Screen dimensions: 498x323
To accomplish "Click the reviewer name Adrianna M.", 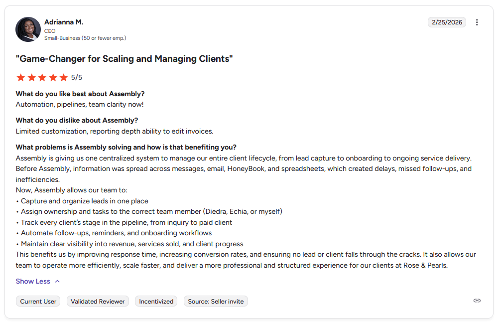I will [64, 22].
